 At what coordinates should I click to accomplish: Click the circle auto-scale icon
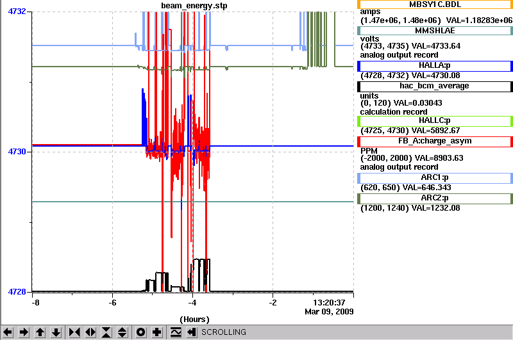tap(140, 332)
